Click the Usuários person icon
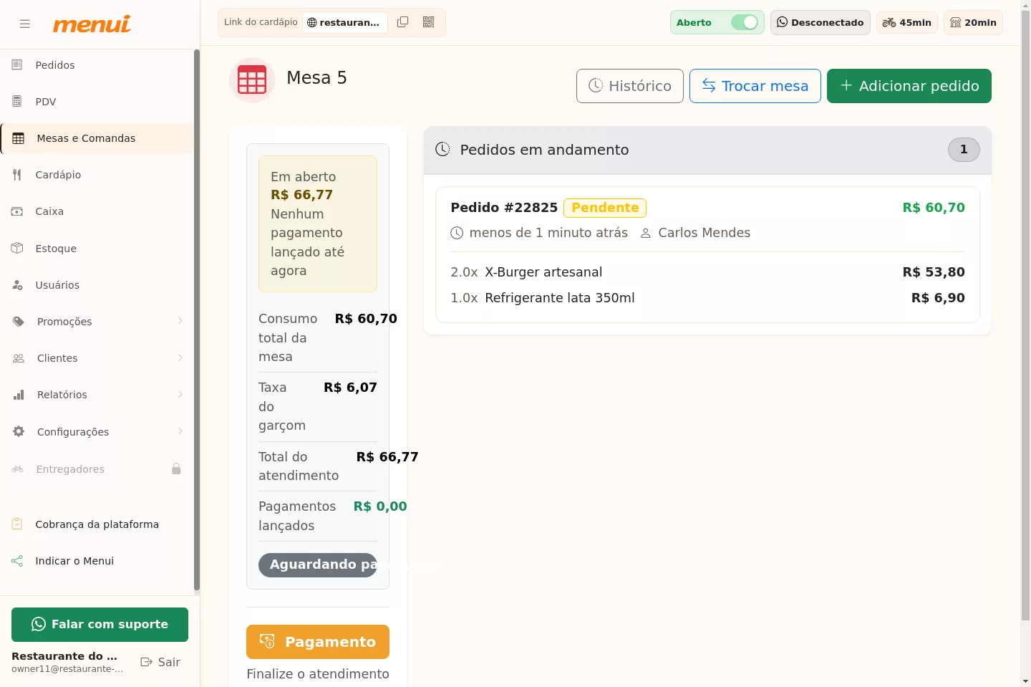This screenshot has height=687, width=1031. pyautogui.click(x=17, y=285)
